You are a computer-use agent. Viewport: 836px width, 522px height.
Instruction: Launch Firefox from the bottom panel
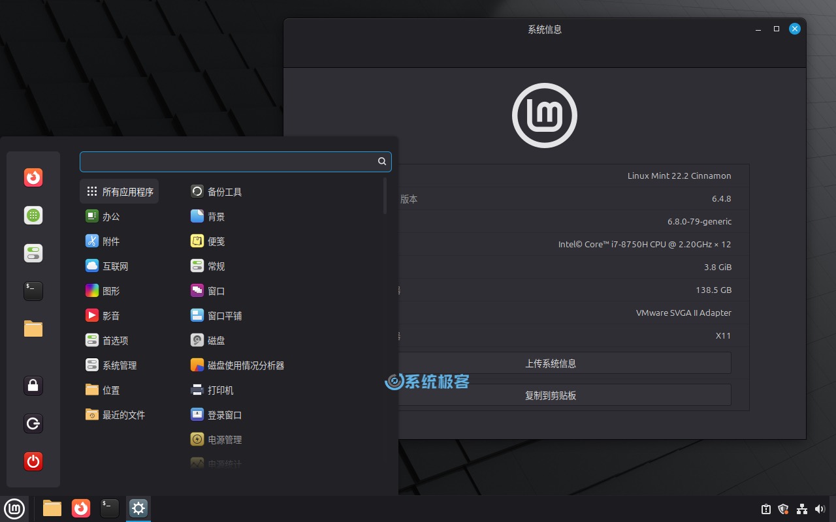[x=81, y=508]
